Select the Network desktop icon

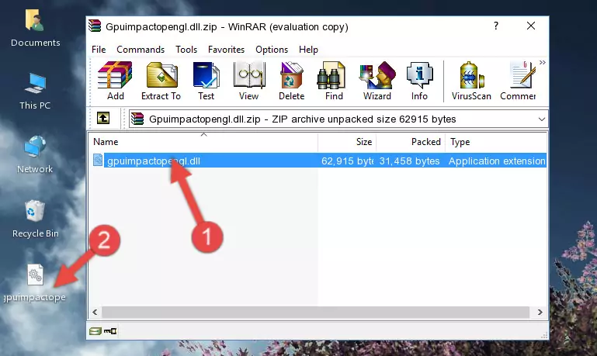pyautogui.click(x=35, y=155)
